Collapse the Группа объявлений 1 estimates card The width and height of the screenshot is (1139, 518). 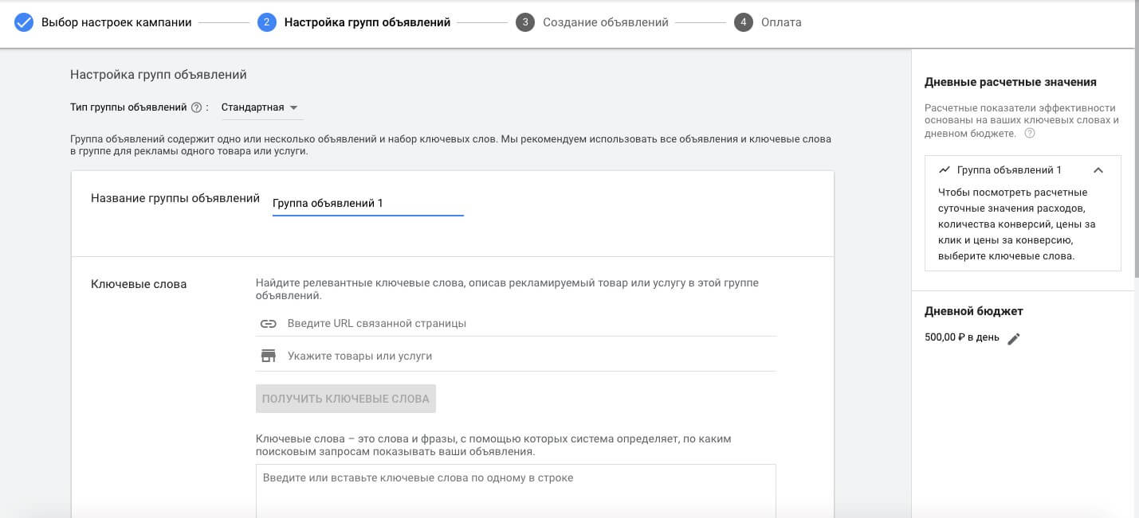(1098, 170)
